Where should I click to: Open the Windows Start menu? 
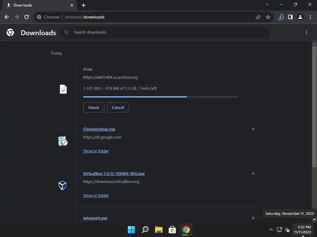pos(131,230)
